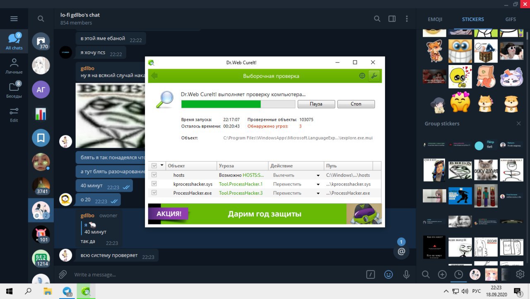Go back with Dr.Web green arrow

click(154, 76)
